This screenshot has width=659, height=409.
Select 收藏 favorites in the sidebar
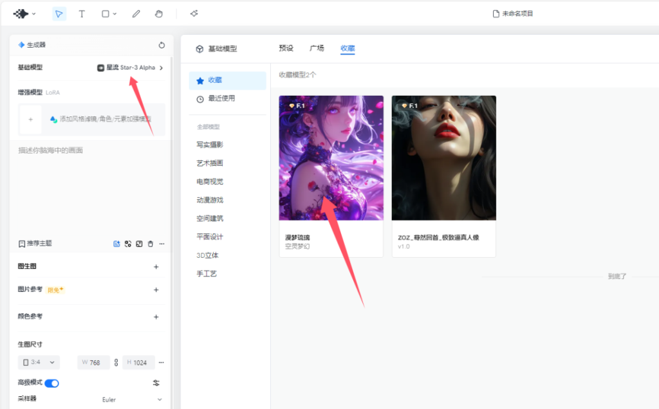coord(227,80)
